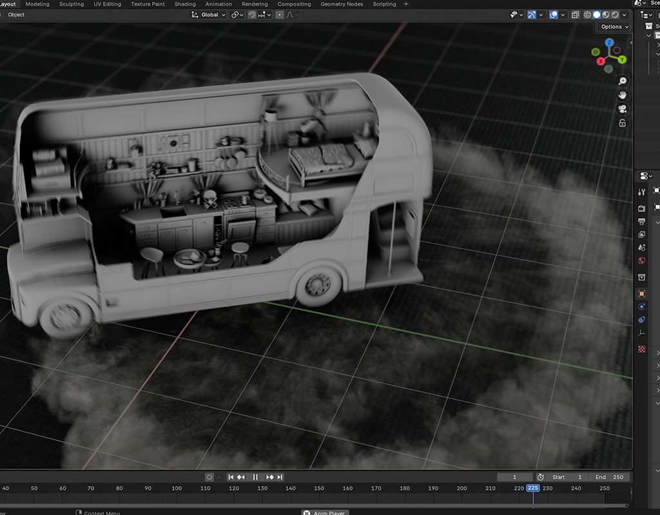Open the Output properties tab
Image resolution: width=660 pixels, height=515 pixels.
pyautogui.click(x=641, y=221)
